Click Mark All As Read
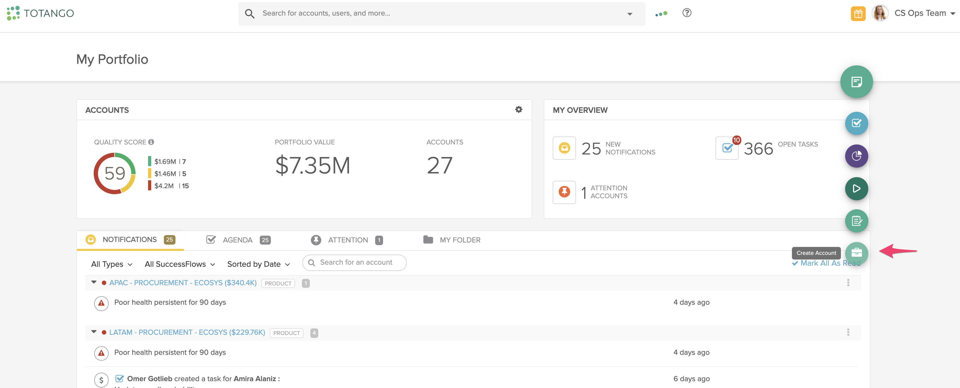 826,263
